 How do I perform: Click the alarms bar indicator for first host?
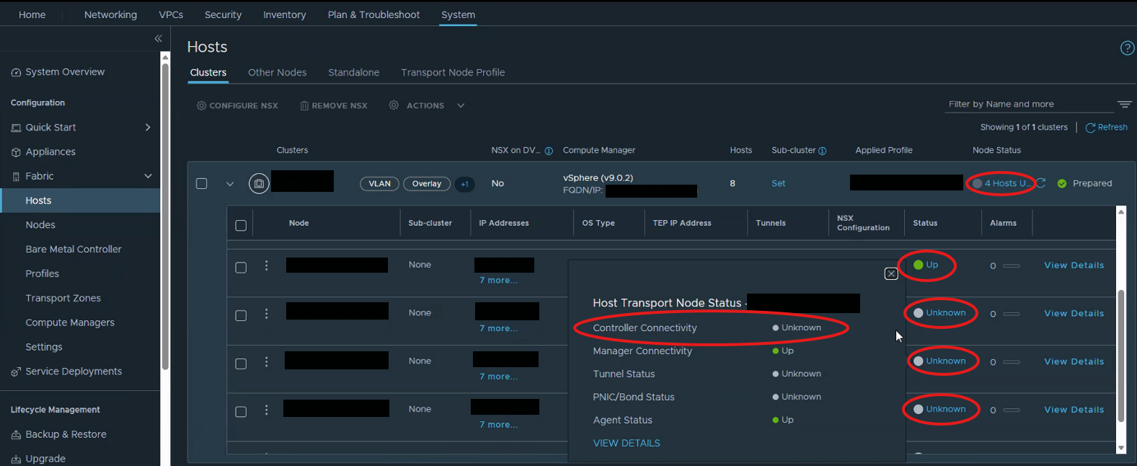tap(1012, 266)
